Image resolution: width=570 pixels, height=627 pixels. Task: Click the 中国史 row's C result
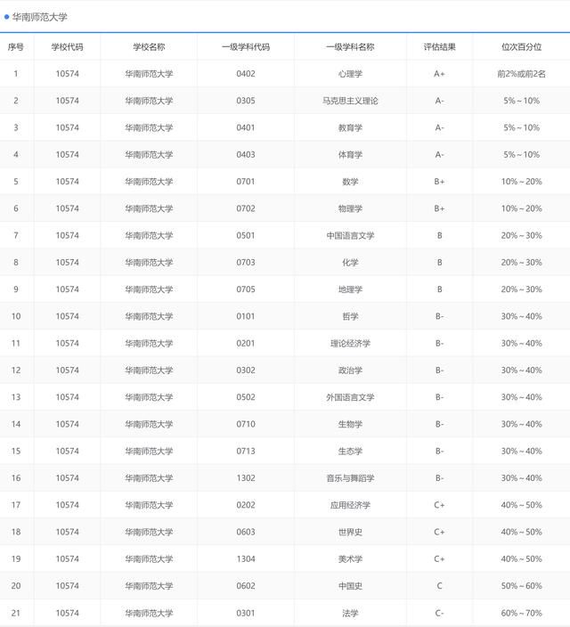click(x=440, y=586)
